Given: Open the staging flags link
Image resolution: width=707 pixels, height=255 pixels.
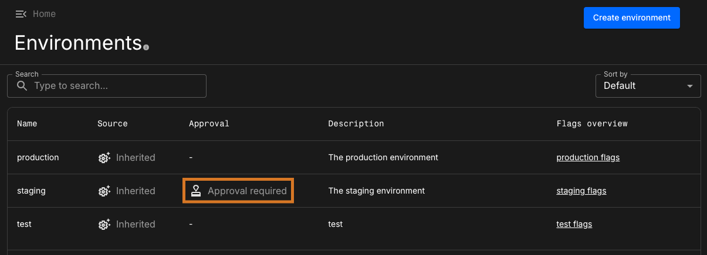Looking at the screenshot, I should click(581, 191).
